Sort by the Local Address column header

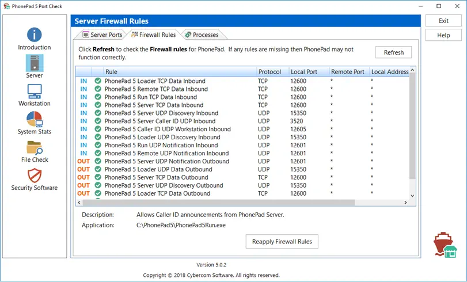coord(390,72)
